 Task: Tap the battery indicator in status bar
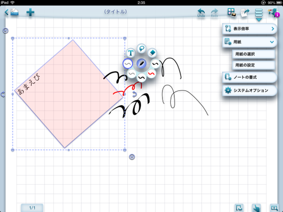click(x=278, y=3)
